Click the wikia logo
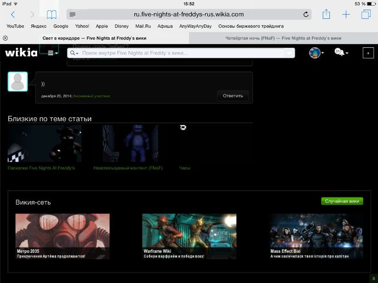The height and width of the screenshot is (283, 378). coord(21,52)
